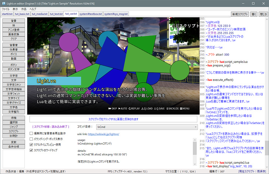Click SKIP icon in game preview
This screenshot has width=269, height=174.
[x=113, y=108]
